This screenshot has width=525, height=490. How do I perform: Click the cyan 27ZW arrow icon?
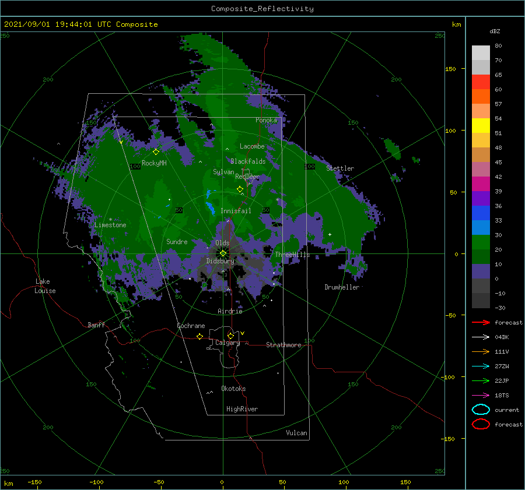[x=481, y=366]
